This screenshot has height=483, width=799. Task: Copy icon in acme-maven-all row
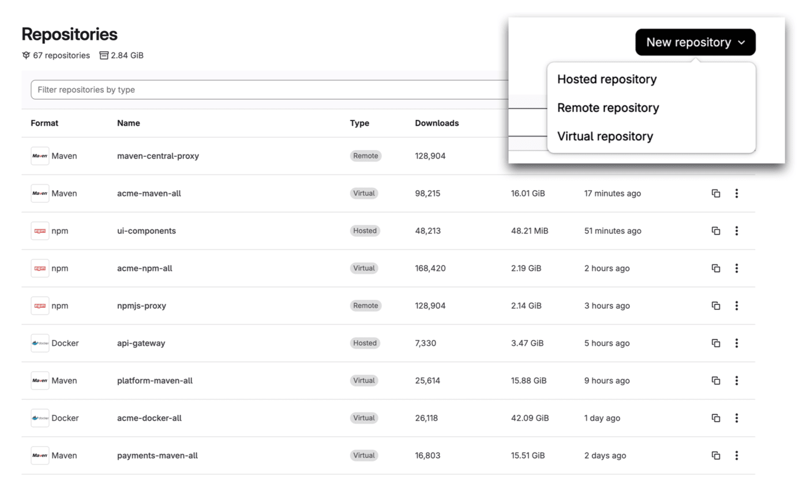click(x=716, y=194)
